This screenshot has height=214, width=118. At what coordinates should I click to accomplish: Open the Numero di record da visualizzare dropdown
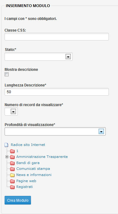click(x=11, y=112)
